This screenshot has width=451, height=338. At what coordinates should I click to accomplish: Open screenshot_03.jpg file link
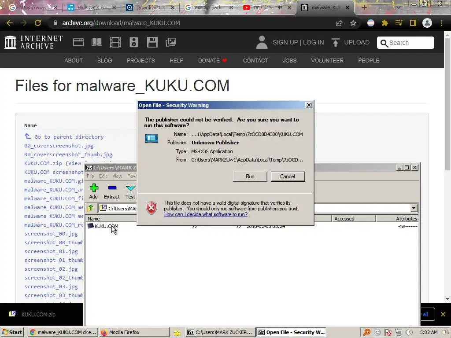coord(51,287)
